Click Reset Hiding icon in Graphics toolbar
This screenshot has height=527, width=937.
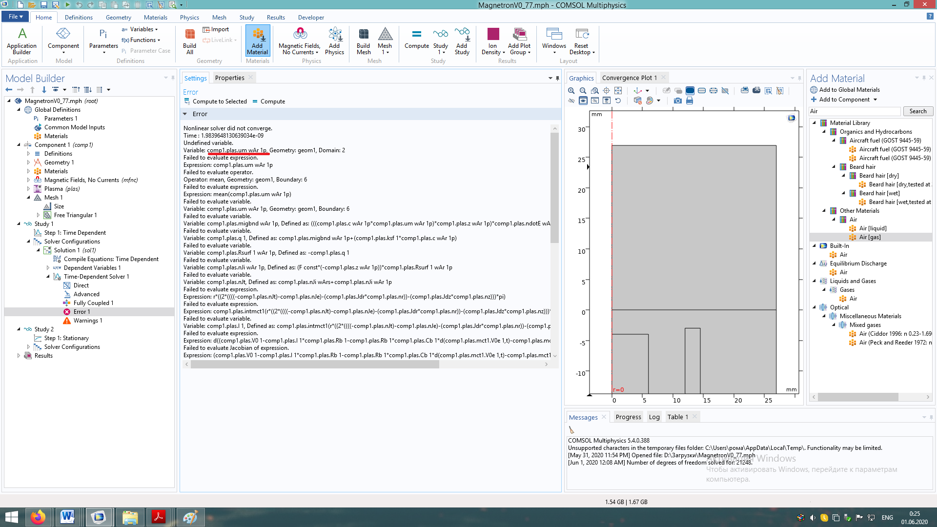[x=618, y=101]
